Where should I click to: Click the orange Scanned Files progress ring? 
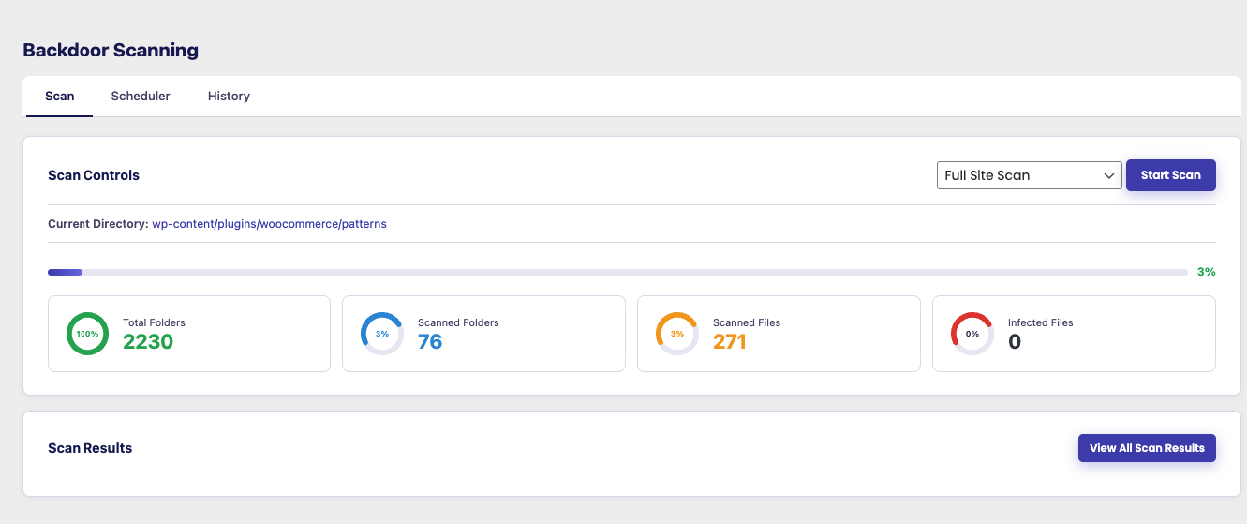pos(676,334)
